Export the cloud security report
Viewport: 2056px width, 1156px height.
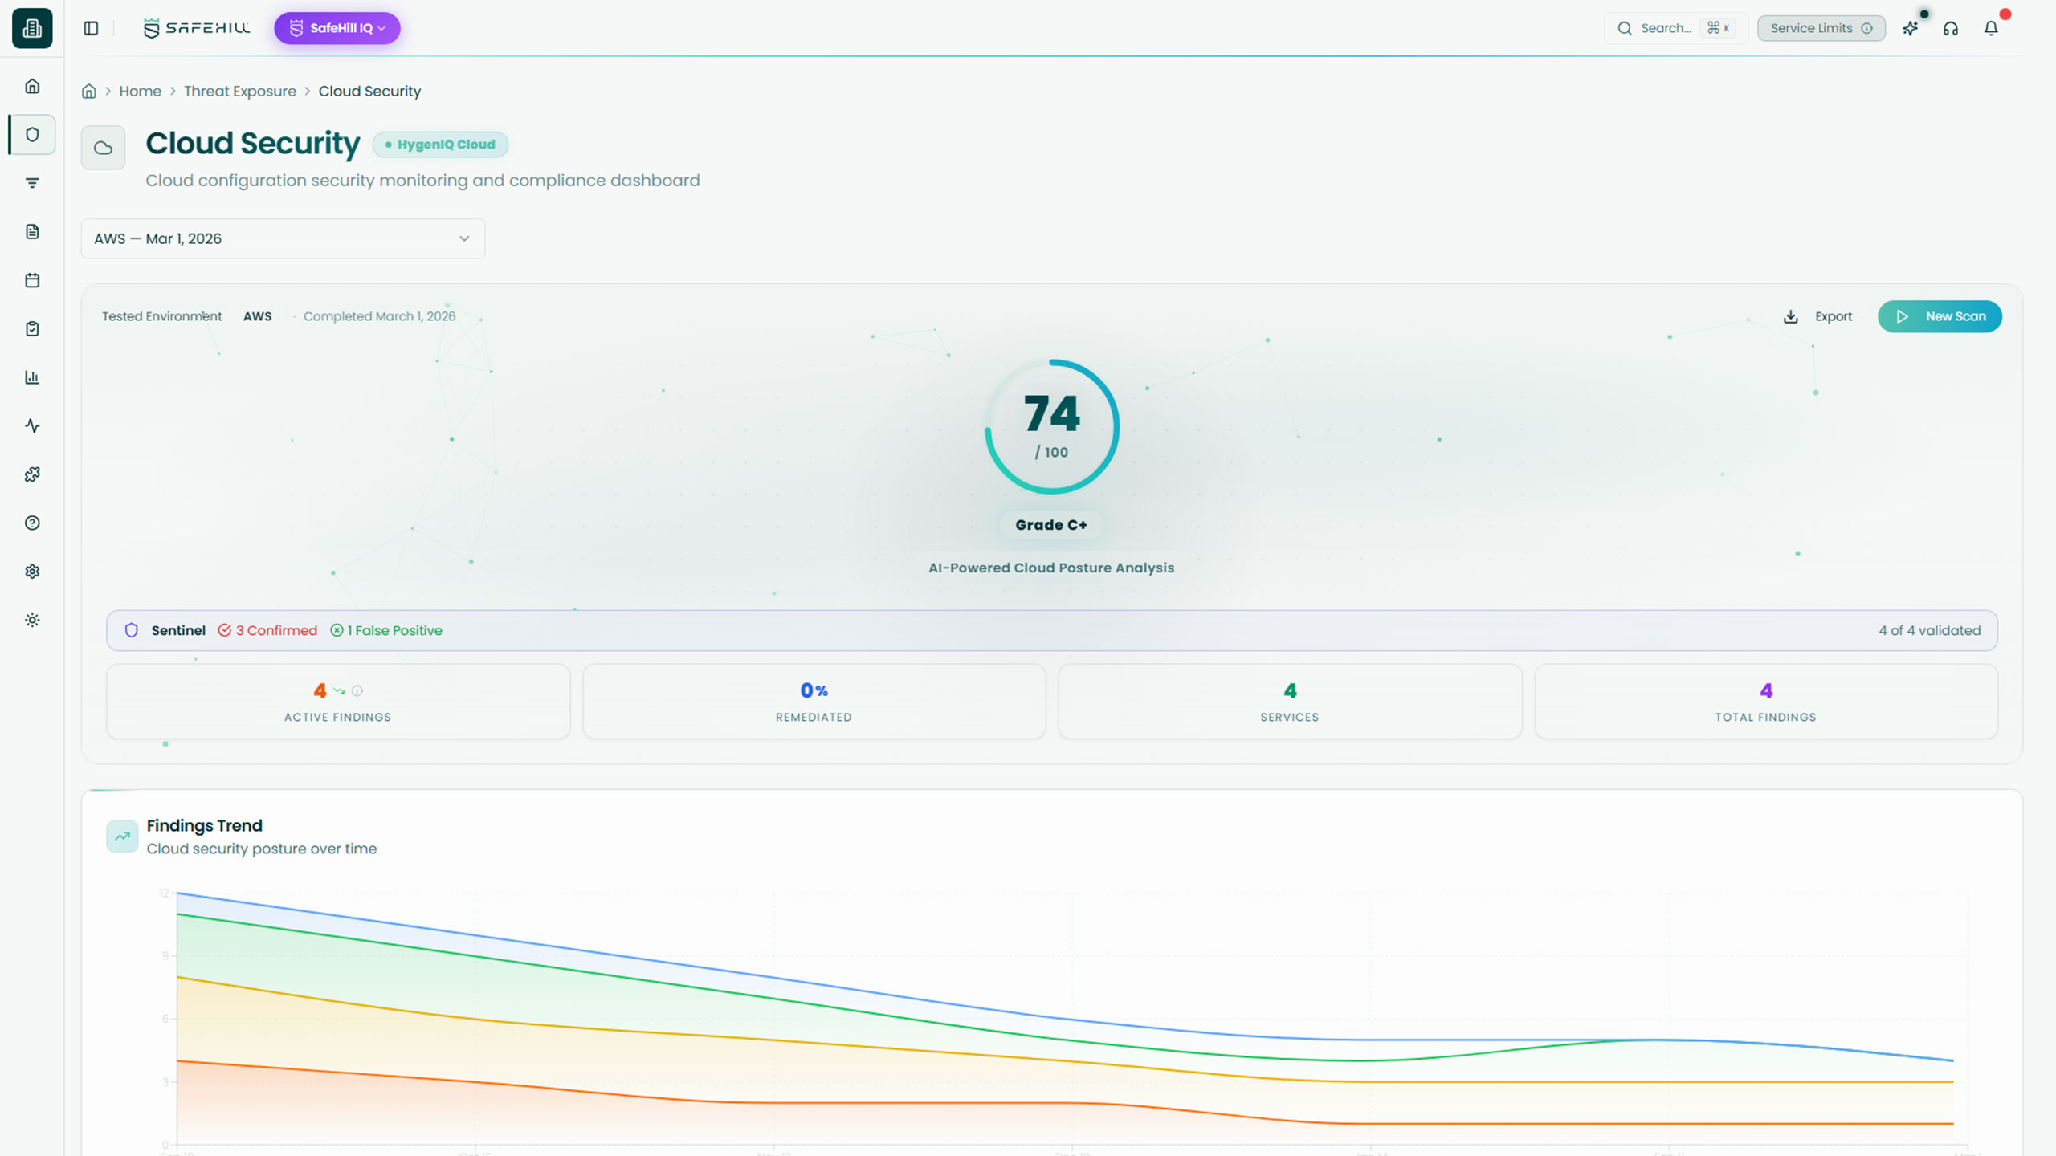coord(1817,315)
